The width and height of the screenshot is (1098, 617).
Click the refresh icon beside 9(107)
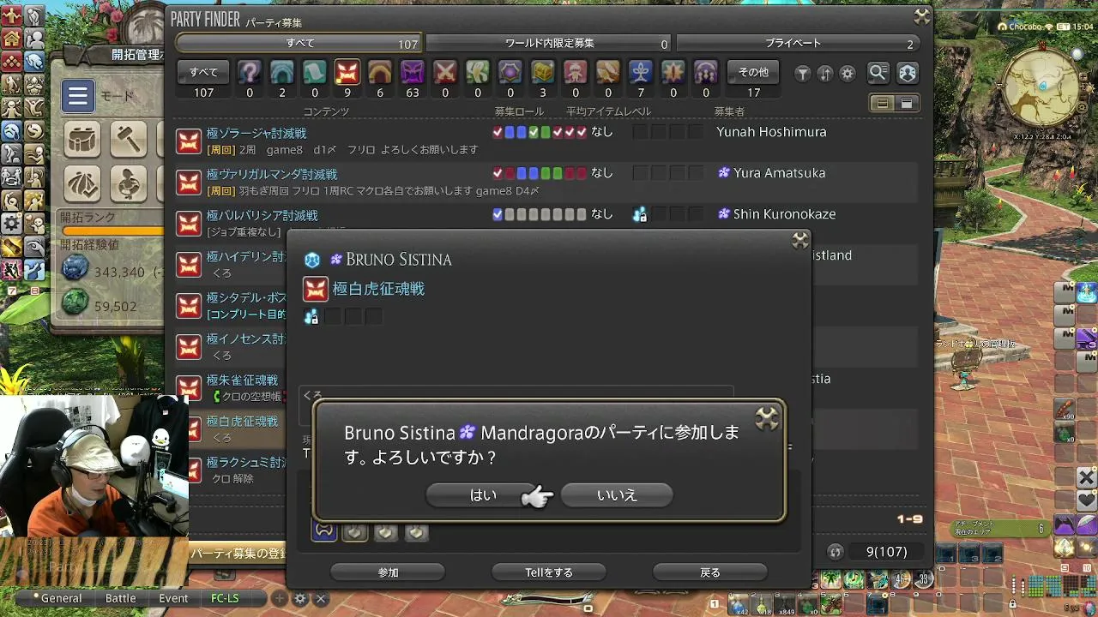836,552
